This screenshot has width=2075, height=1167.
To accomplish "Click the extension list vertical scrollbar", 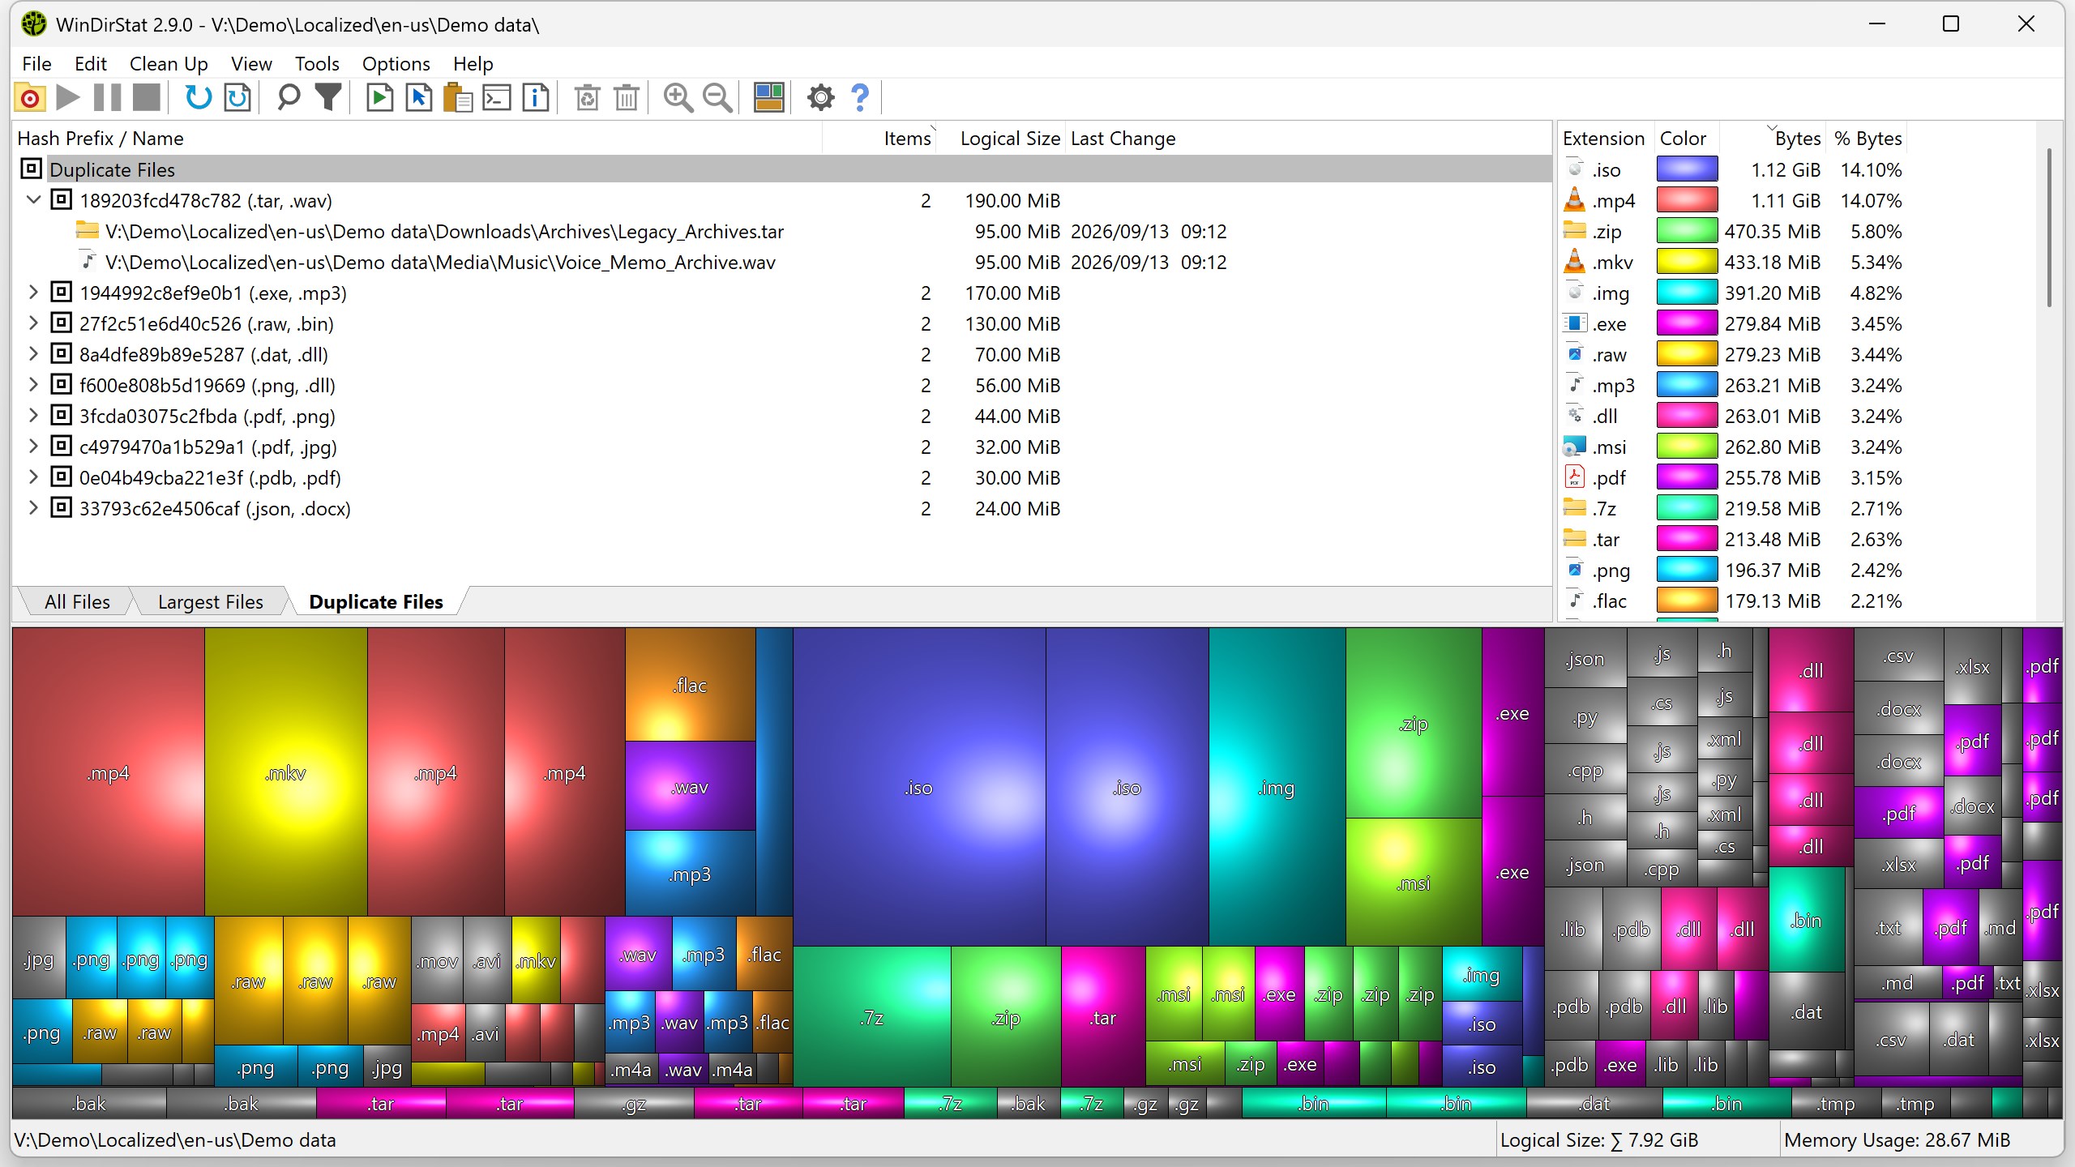I will click(2049, 228).
